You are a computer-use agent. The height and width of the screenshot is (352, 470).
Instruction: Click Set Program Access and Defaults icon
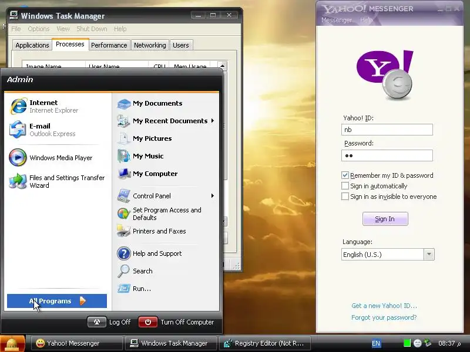click(123, 214)
